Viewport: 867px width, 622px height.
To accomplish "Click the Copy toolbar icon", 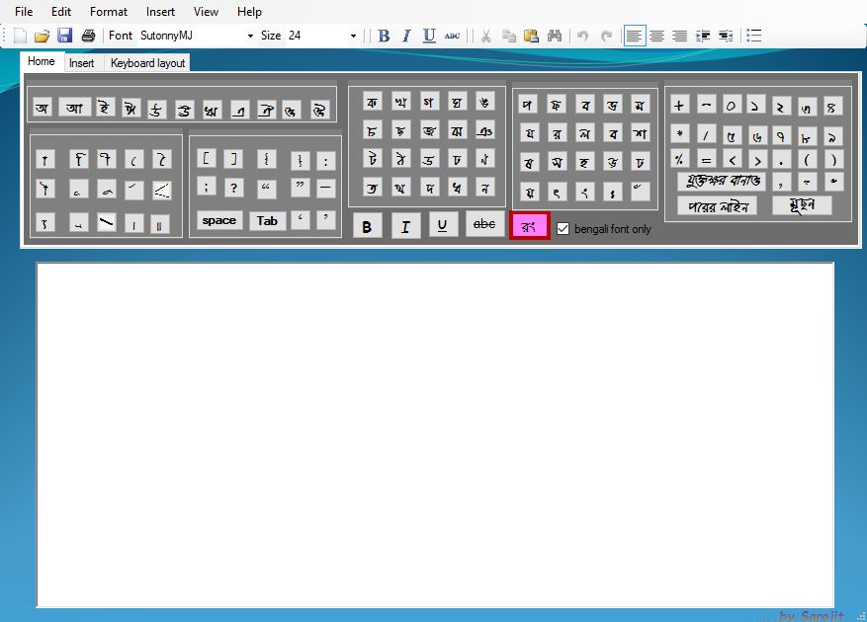I will click(x=509, y=36).
